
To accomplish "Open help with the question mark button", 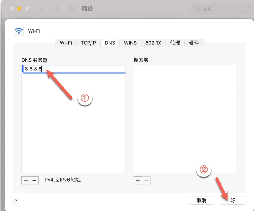I will 16,201.
